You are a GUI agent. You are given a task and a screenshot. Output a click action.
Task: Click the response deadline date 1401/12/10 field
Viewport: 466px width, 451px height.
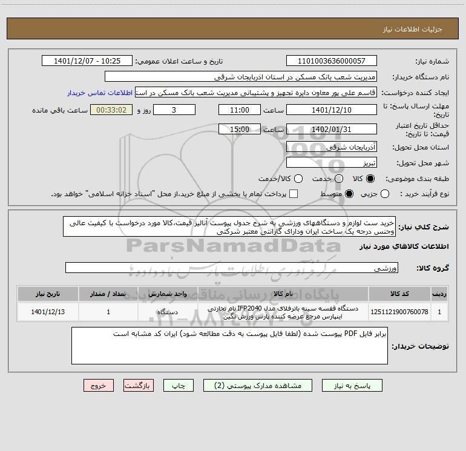point(332,110)
